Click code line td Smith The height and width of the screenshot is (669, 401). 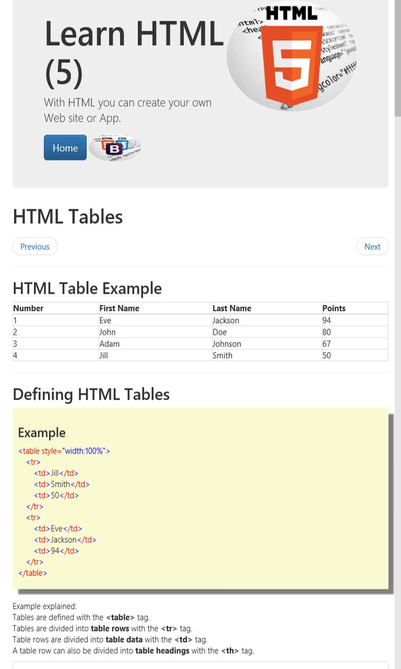[x=62, y=485]
